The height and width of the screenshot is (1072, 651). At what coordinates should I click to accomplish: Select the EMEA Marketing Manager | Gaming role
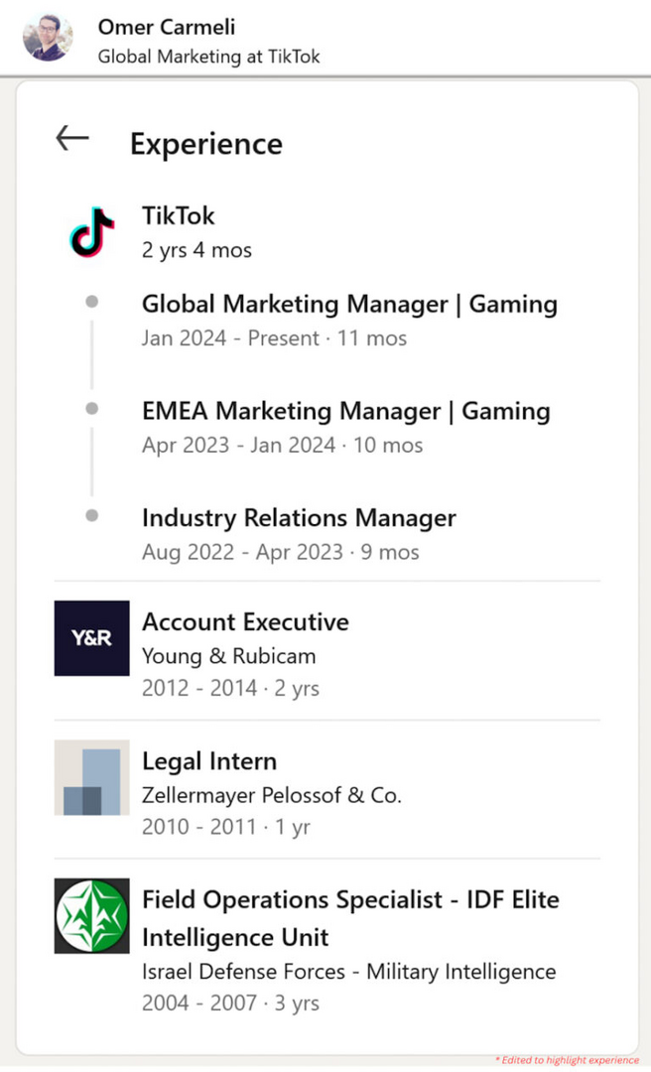345,411
